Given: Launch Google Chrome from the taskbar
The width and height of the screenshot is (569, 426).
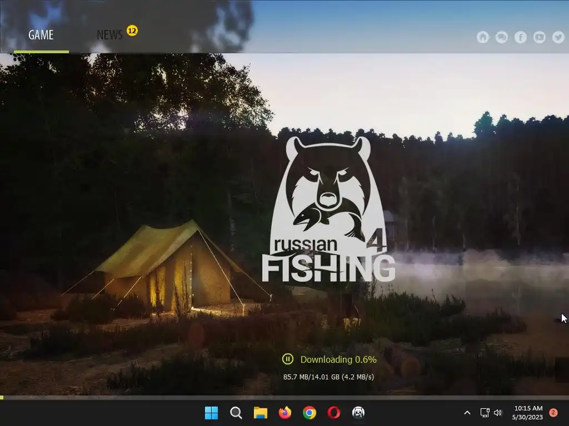Looking at the screenshot, I should [309, 413].
